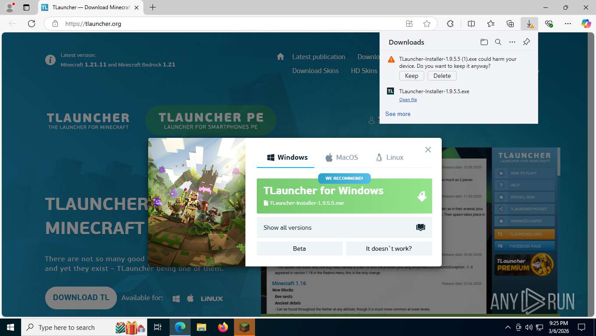Screen dimensions: 596x336
Task: Click TLauncher Premium banner in screenshot
Action: coord(525,265)
